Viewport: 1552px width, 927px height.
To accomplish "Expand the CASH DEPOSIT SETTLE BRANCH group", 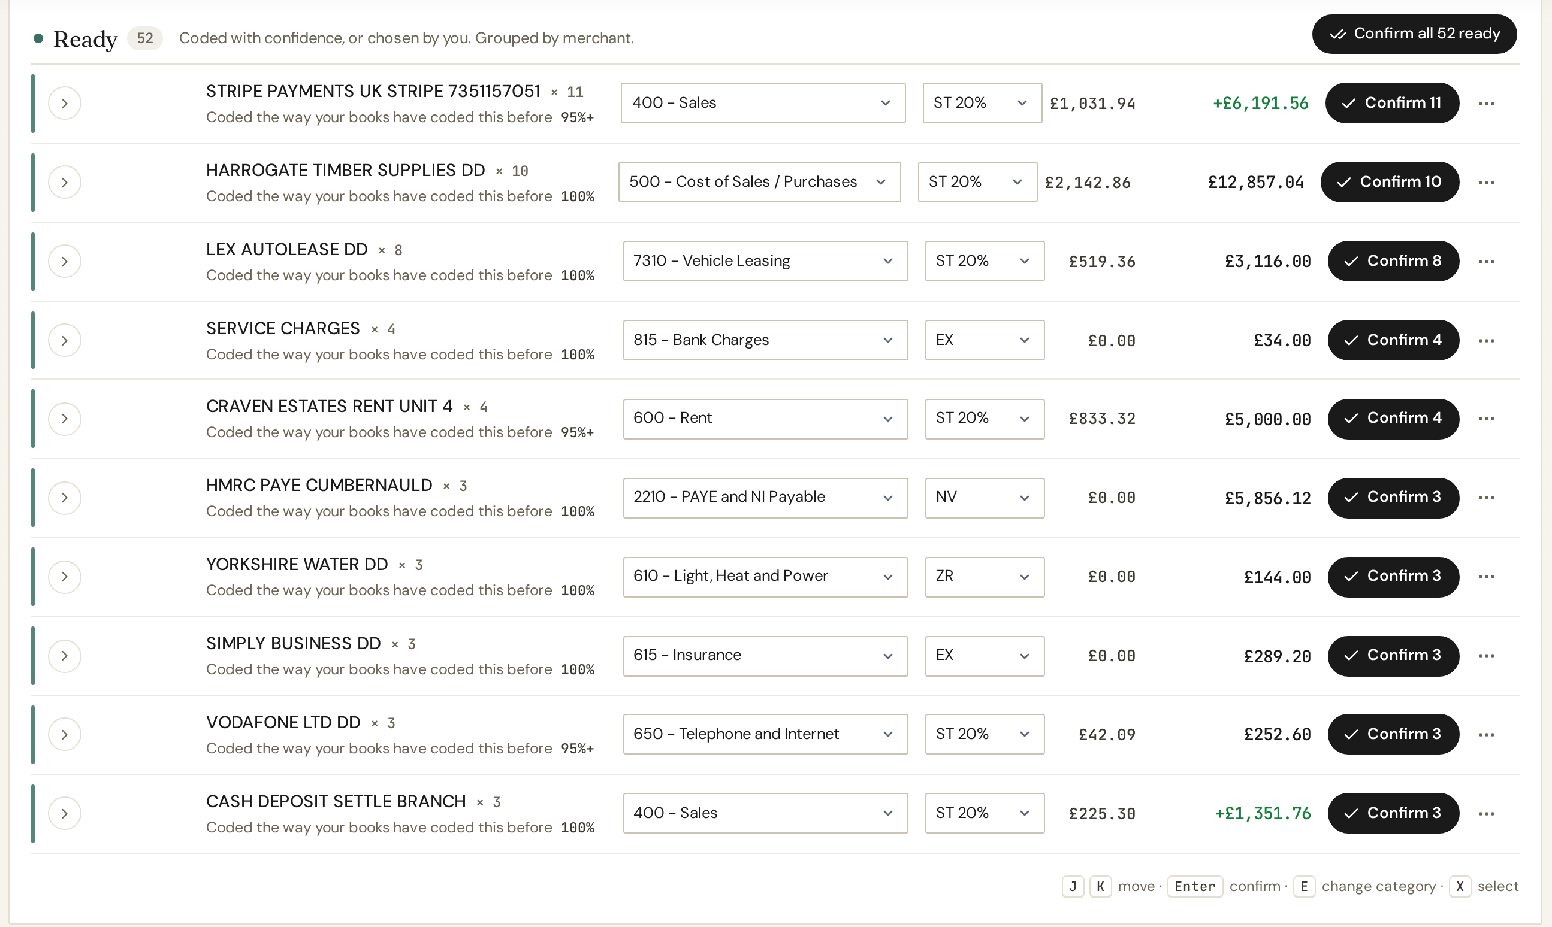I will (x=64, y=813).
